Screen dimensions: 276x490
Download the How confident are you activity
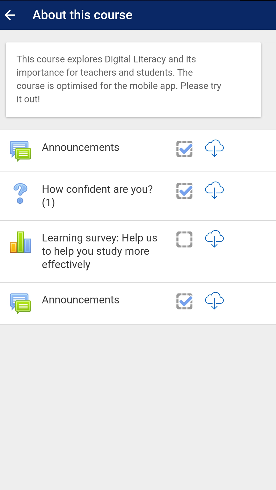(214, 190)
